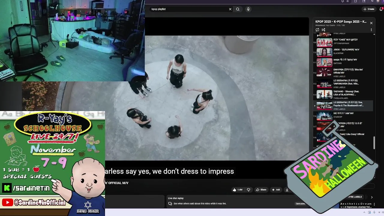Select the HYBE LABELS filter chip
This screenshot has height=216, width=384.
pos(355,197)
